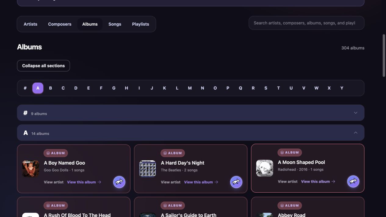The image size is (386, 217).
Task: Click View this album for A Boy Named Goo
Action: coord(84,182)
